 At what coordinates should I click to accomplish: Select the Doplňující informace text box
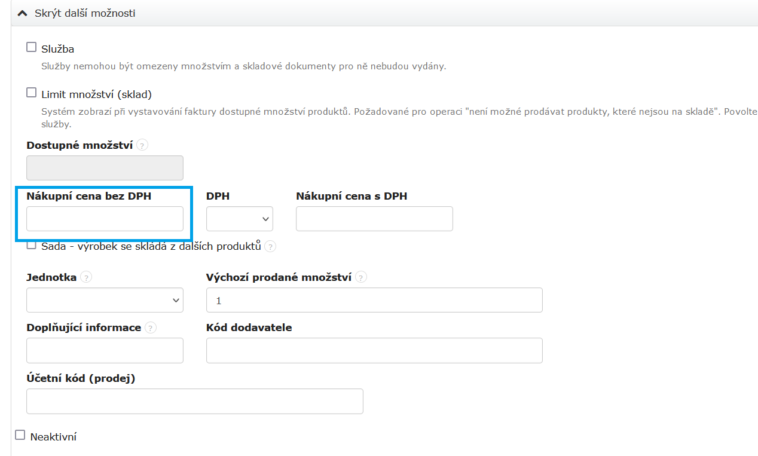[x=105, y=350]
